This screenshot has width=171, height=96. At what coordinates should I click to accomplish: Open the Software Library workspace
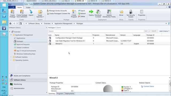pos(28,80)
